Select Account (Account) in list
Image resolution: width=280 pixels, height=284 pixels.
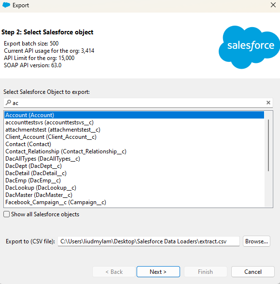pos(134,115)
